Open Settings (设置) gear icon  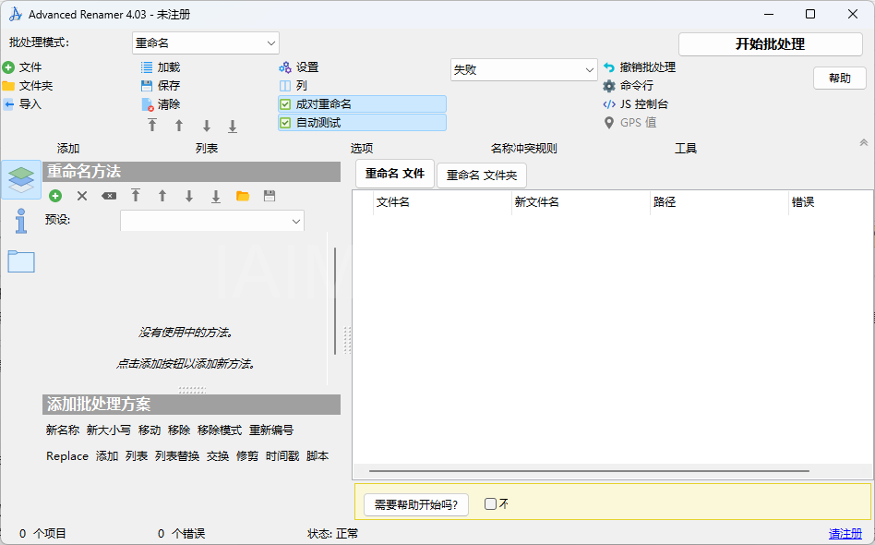(x=285, y=67)
